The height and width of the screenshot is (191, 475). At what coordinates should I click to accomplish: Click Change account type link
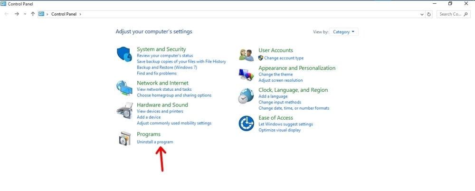(x=284, y=58)
